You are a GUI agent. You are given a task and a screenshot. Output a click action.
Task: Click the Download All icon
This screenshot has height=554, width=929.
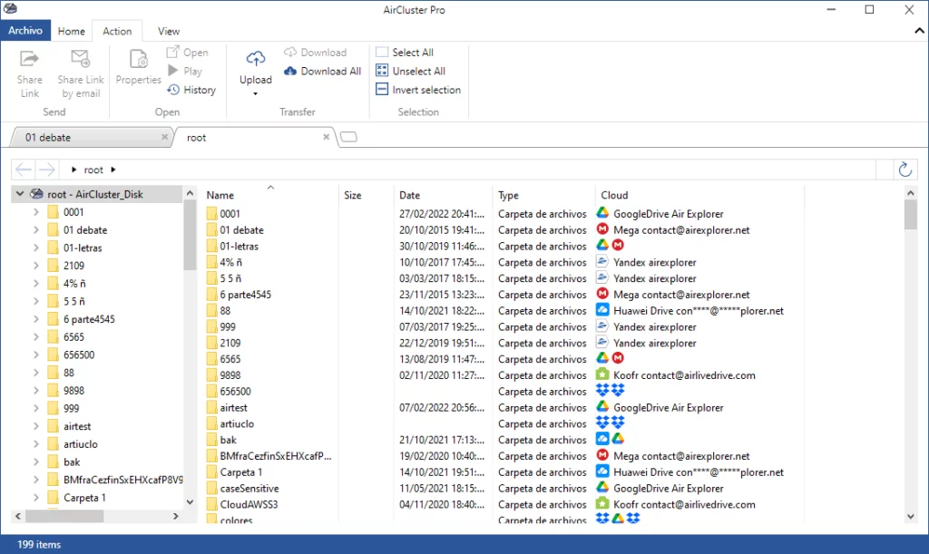(290, 71)
